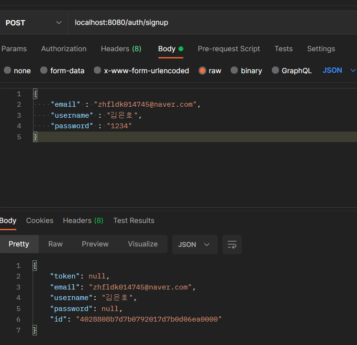Open the Authorization tab
This screenshot has height=345, width=357.
tap(64, 49)
